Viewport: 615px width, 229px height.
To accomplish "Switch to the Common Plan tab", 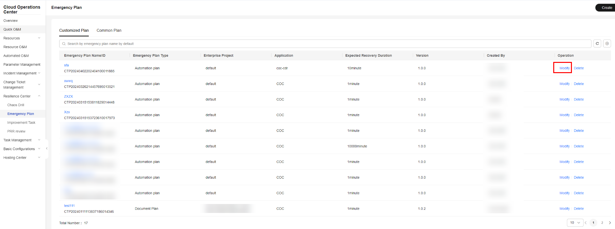I will tap(109, 30).
